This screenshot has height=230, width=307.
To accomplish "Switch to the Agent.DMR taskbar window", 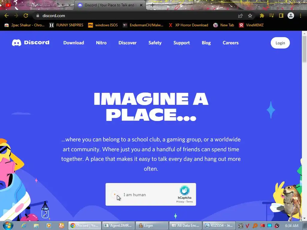I will pyautogui.click(x=119, y=226).
